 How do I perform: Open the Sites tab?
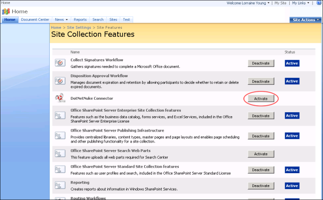(x=113, y=19)
